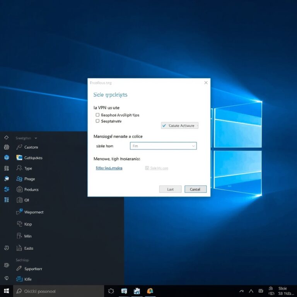Select 'Cothkpoxes' in the start menu

(33, 158)
